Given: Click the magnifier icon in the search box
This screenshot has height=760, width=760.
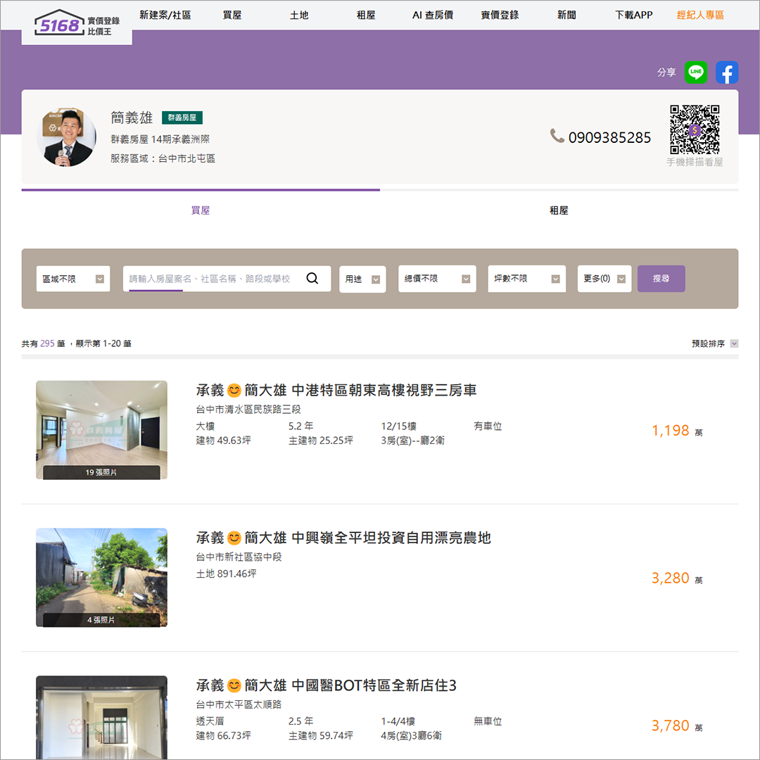Looking at the screenshot, I should pos(312,278).
